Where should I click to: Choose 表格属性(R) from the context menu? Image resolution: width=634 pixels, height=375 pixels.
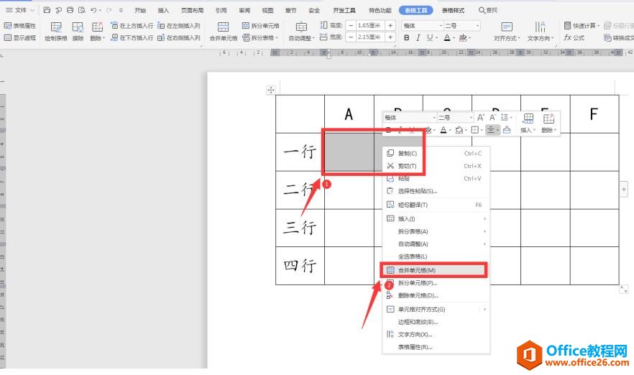click(435, 347)
